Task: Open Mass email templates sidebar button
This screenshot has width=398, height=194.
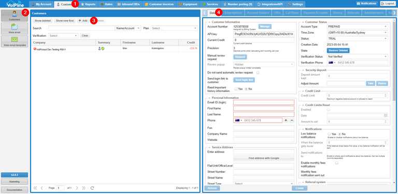Action: [x=15, y=41]
